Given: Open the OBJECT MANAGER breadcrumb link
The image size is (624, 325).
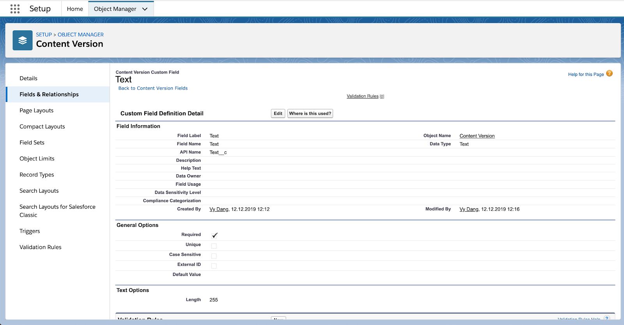Looking at the screenshot, I should click(81, 35).
